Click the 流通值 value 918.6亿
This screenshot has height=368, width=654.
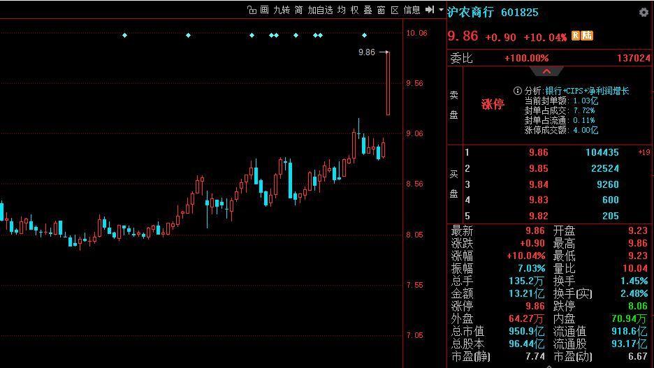tap(630, 331)
